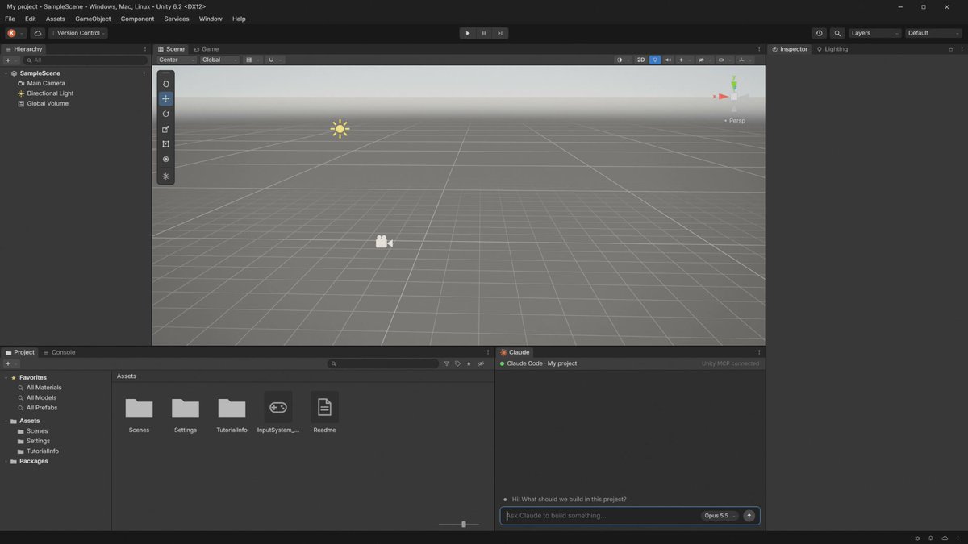968x544 pixels.
Task: Select the Move tool in Scene
Action: pyautogui.click(x=166, y=98)
